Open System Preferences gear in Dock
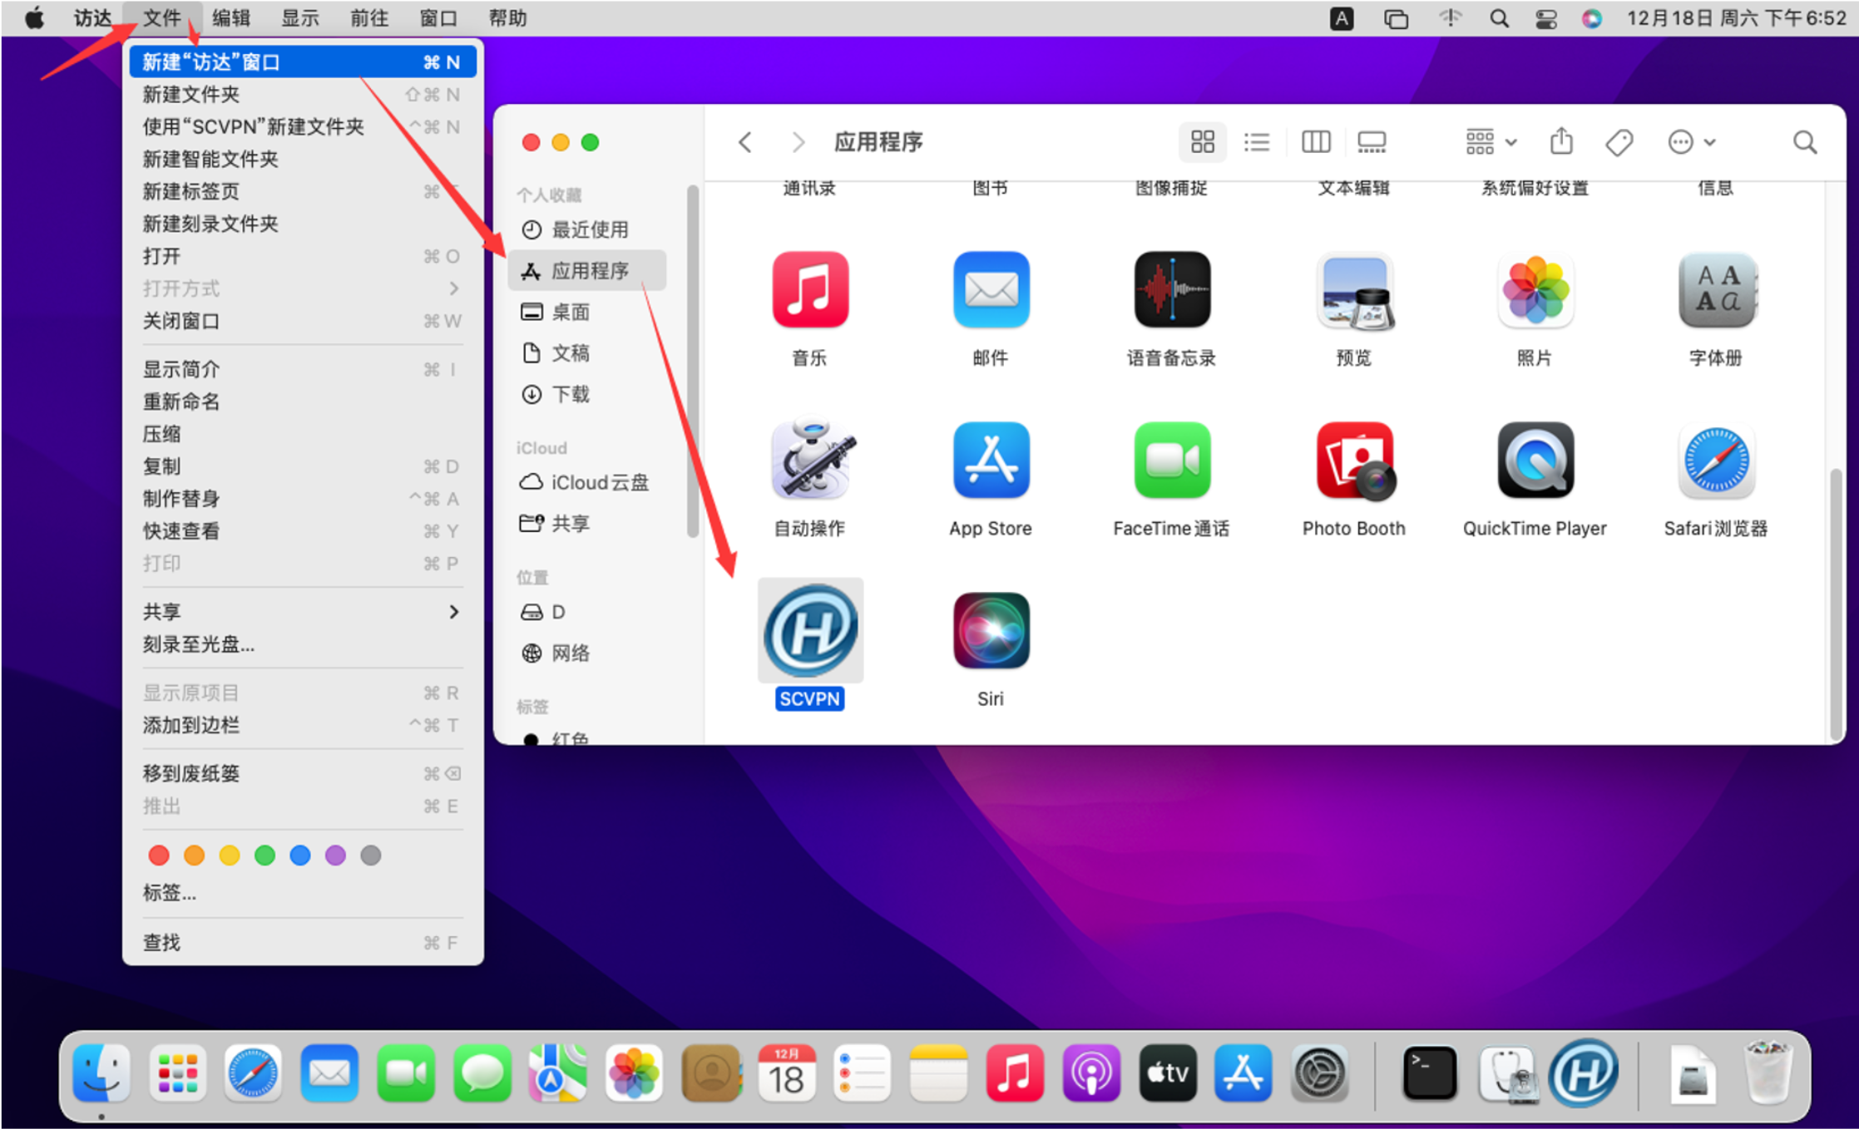Screen dimensions: 1859x1129 (x=1319, y=1073)
